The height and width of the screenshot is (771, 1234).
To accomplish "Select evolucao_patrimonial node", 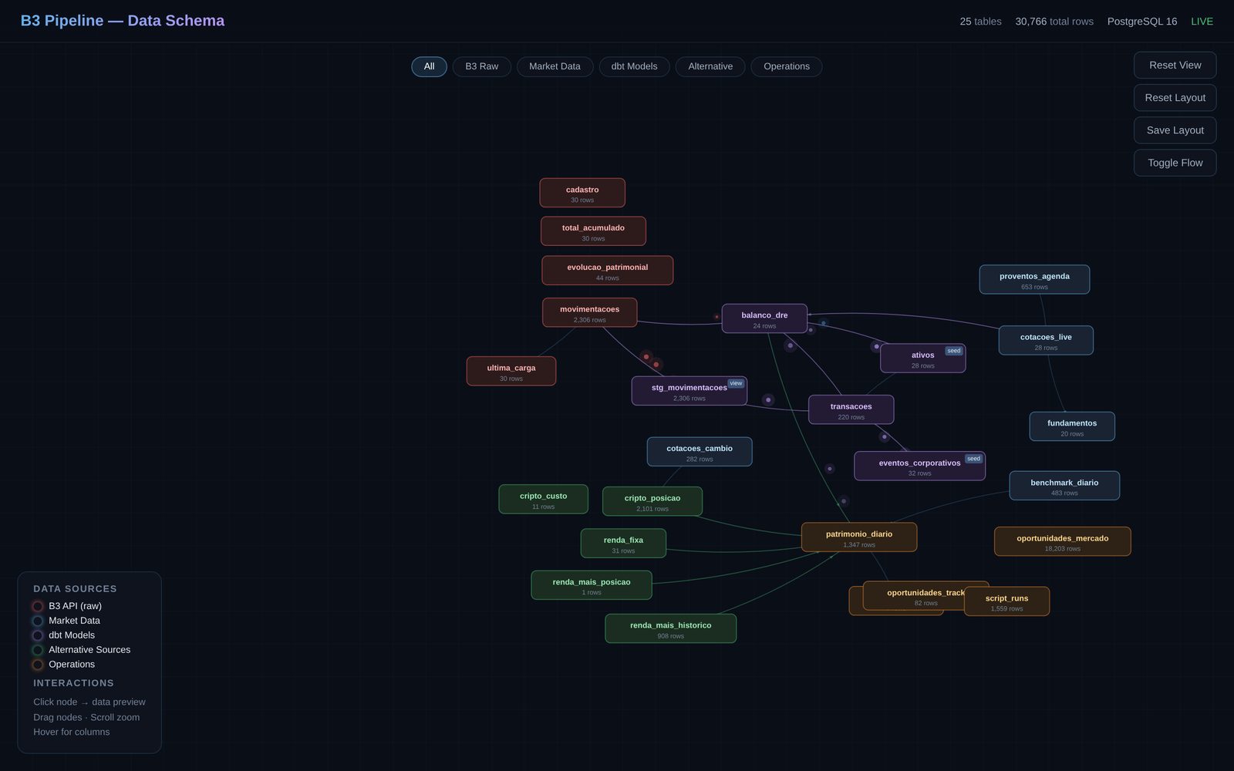I will coord(607,271).
